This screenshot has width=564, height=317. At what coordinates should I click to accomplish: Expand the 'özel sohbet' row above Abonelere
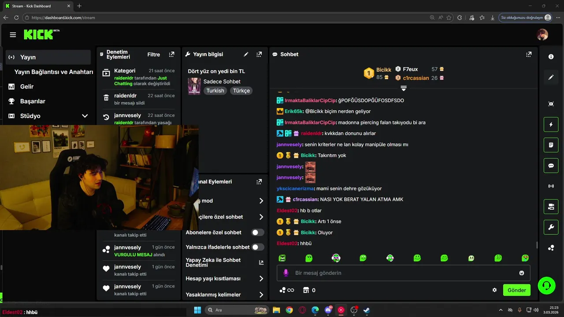(x=261, y=217)
